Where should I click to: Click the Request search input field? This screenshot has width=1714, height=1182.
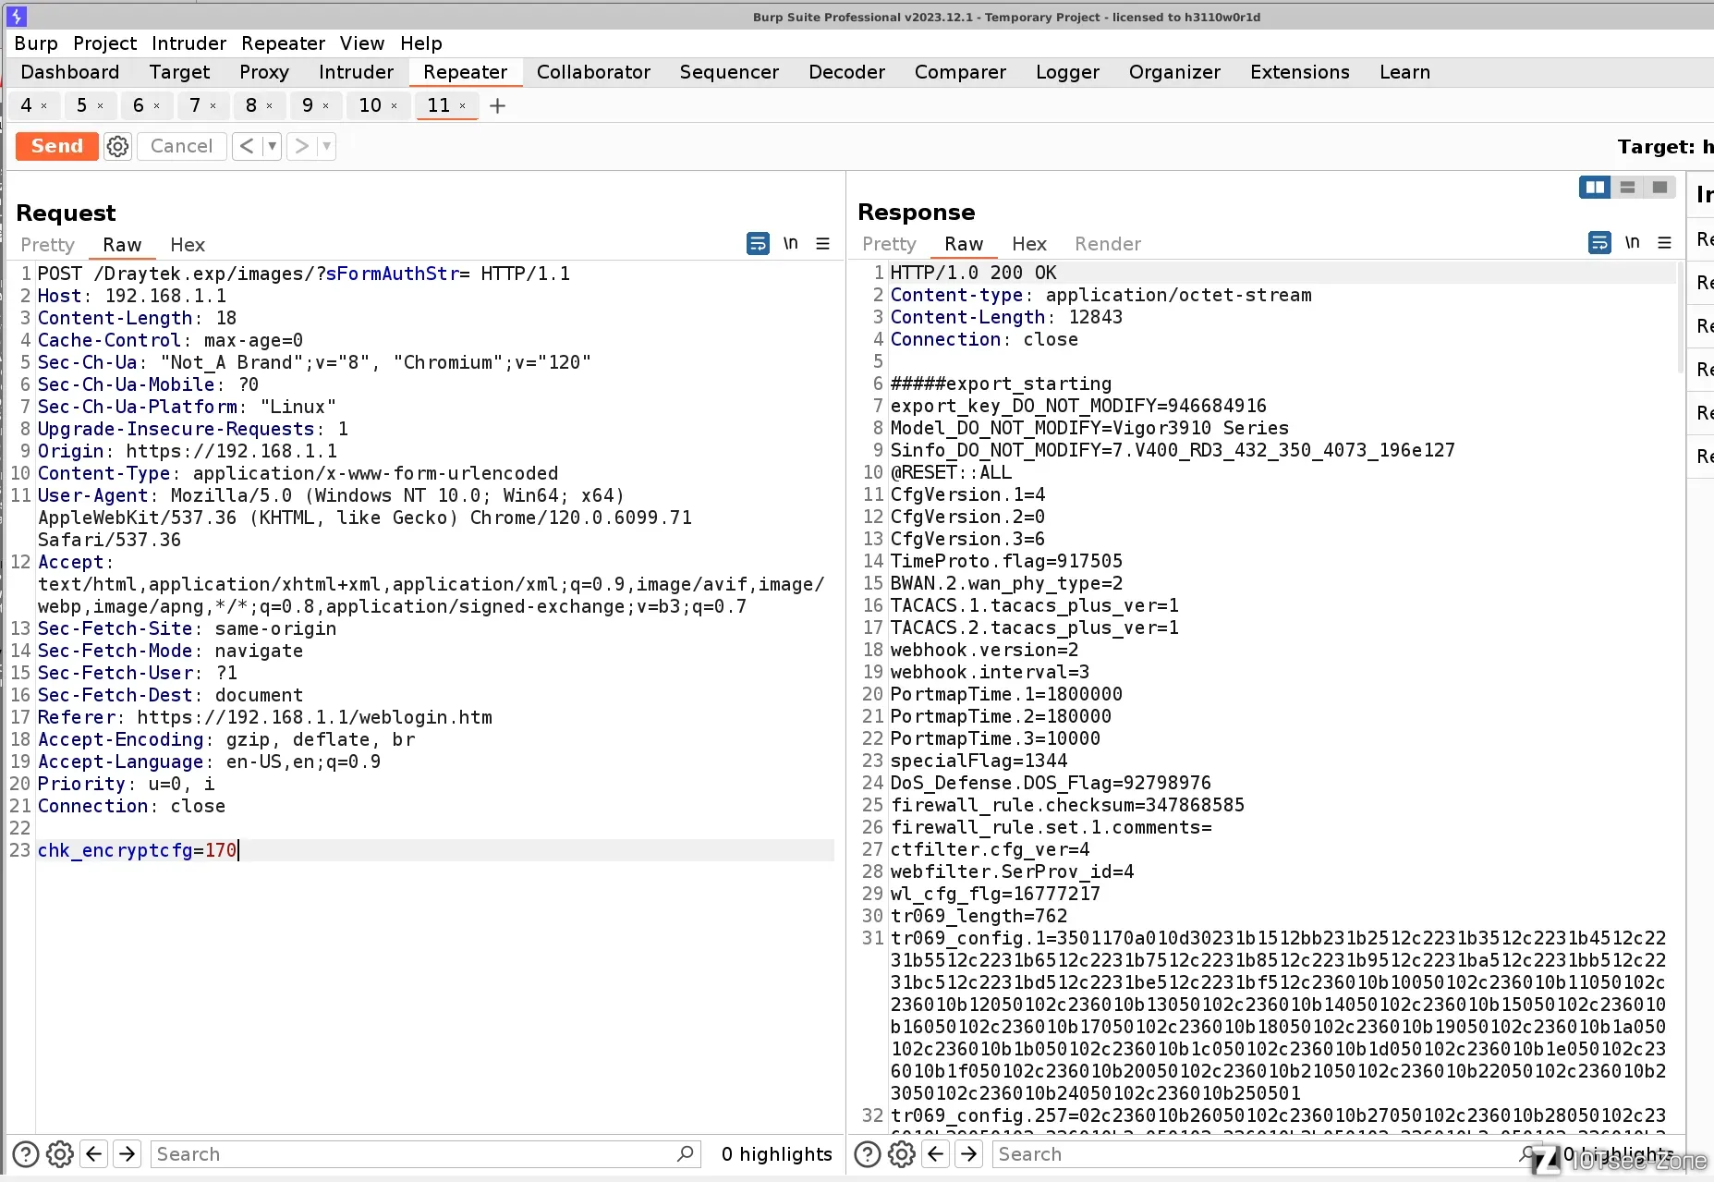(x=416, y=1154)
